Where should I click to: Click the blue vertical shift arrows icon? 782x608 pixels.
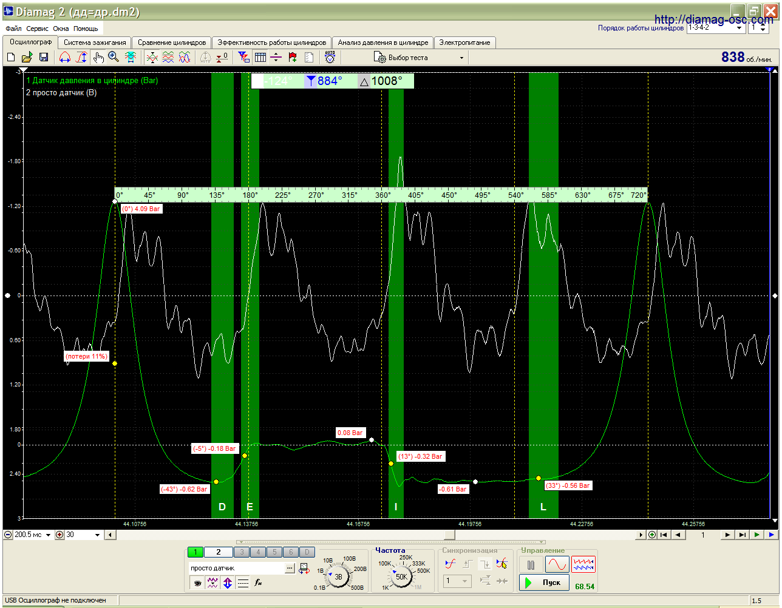tap(228, 583)
